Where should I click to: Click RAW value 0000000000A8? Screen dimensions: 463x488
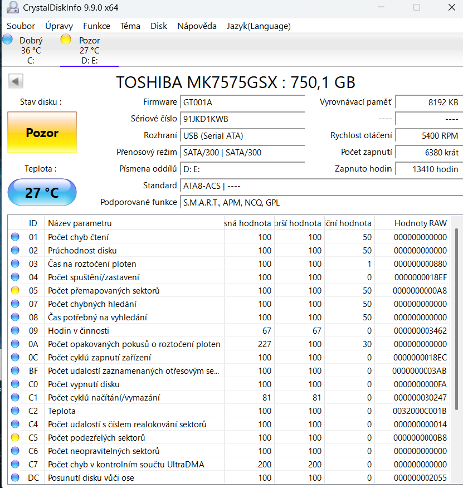click(x=420, y=290)
